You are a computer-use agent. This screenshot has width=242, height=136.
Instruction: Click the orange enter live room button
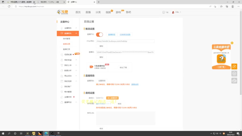pos(112,98)
